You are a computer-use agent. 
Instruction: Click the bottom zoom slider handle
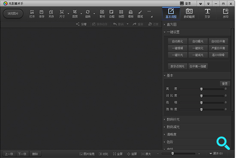pyautogui.click(x=173, y=154)
